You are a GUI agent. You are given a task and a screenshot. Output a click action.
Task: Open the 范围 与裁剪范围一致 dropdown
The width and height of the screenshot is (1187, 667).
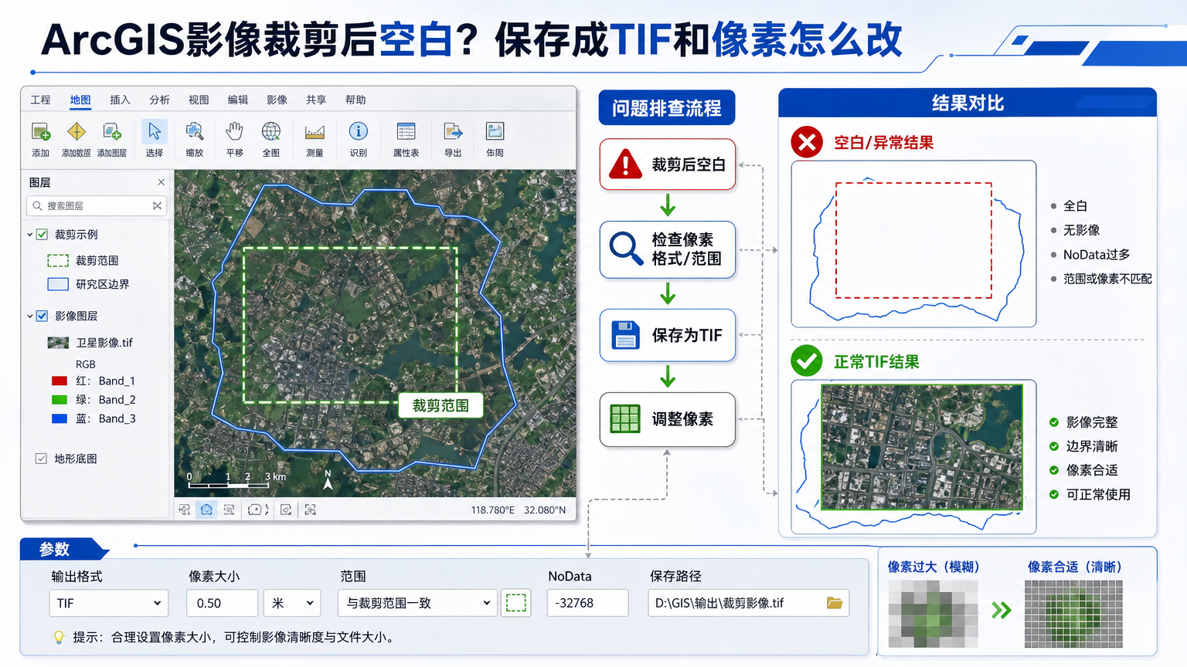pyautogui.click(x=417, y=603)
